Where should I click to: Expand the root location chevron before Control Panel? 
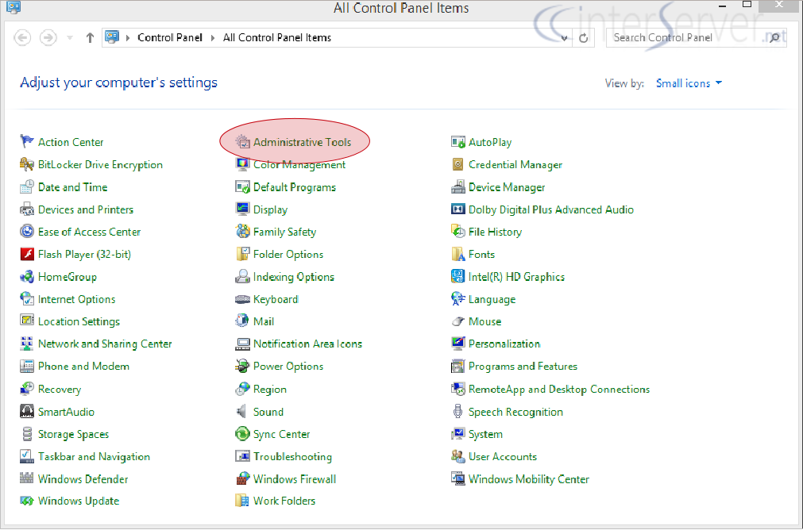coord(128,38)
